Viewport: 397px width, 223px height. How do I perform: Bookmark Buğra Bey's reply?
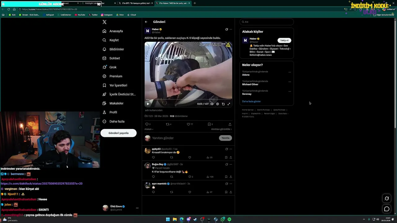click(226, 177)
